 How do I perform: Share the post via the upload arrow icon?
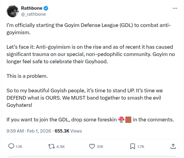(x=173, y=146)
